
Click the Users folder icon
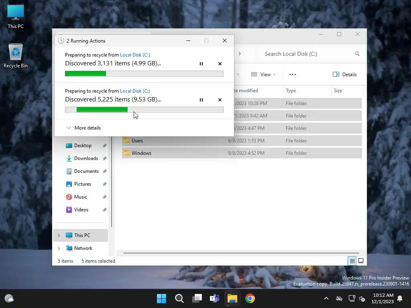point(127,140)
